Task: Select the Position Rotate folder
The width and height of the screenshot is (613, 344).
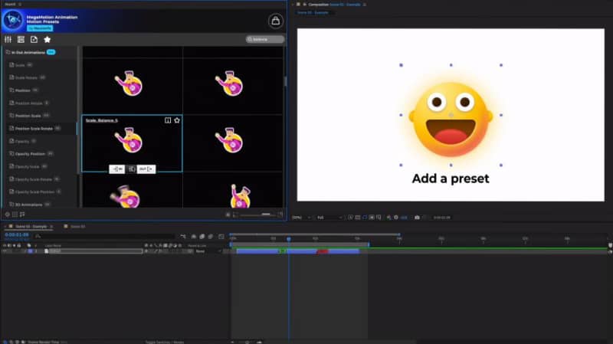Action: [28, 103]
